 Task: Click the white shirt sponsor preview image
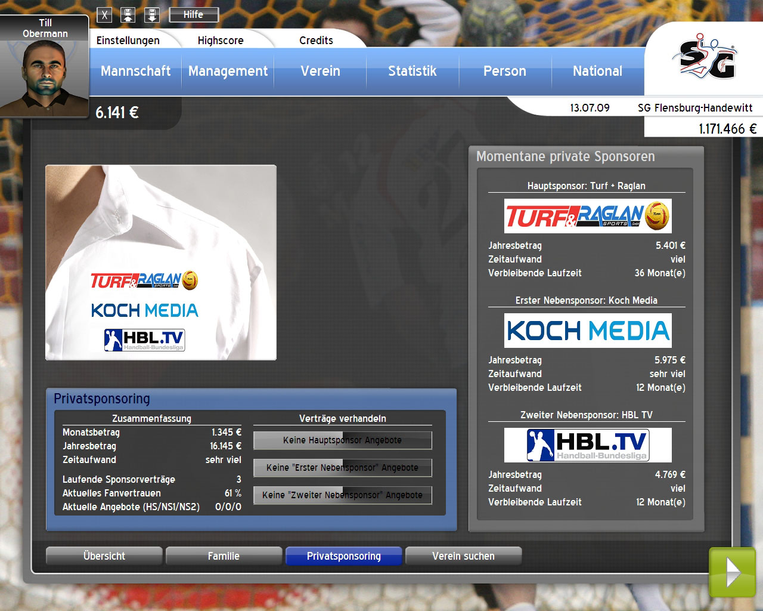click(161, 263)
